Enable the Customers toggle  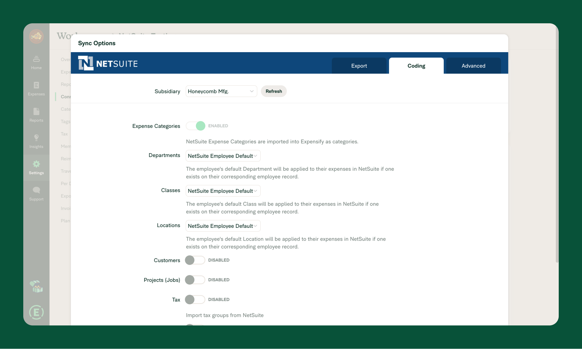pyautogui.click(x=195, y=260)
